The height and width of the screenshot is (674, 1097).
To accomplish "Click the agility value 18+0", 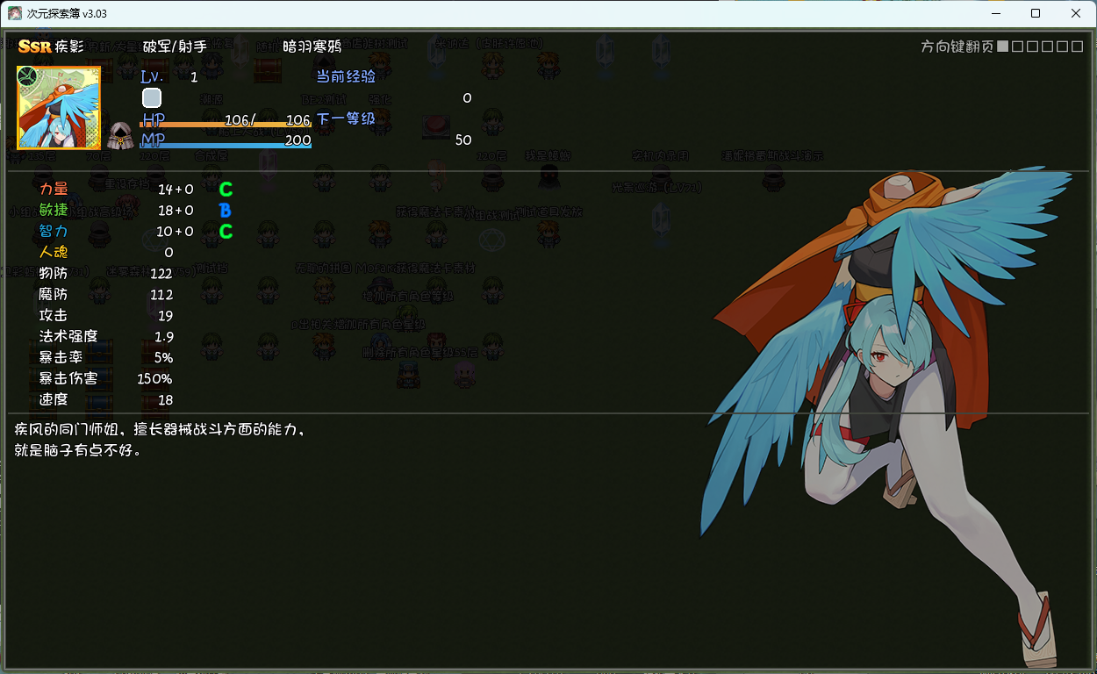I will click(176, 210).
